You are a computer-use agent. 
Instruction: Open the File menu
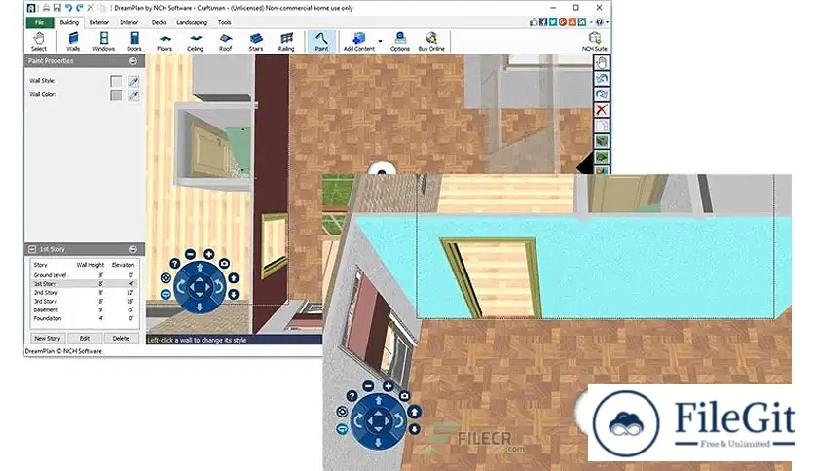[x=40, y=22]
